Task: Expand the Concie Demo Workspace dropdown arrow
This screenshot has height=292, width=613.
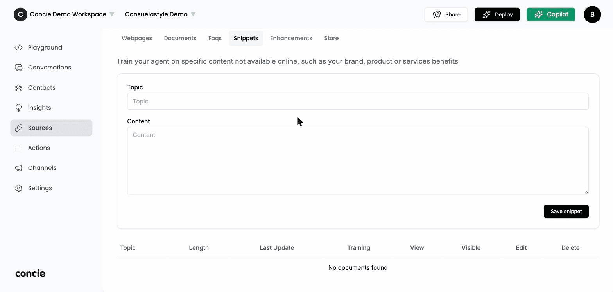Action: [x=112, y=14]
